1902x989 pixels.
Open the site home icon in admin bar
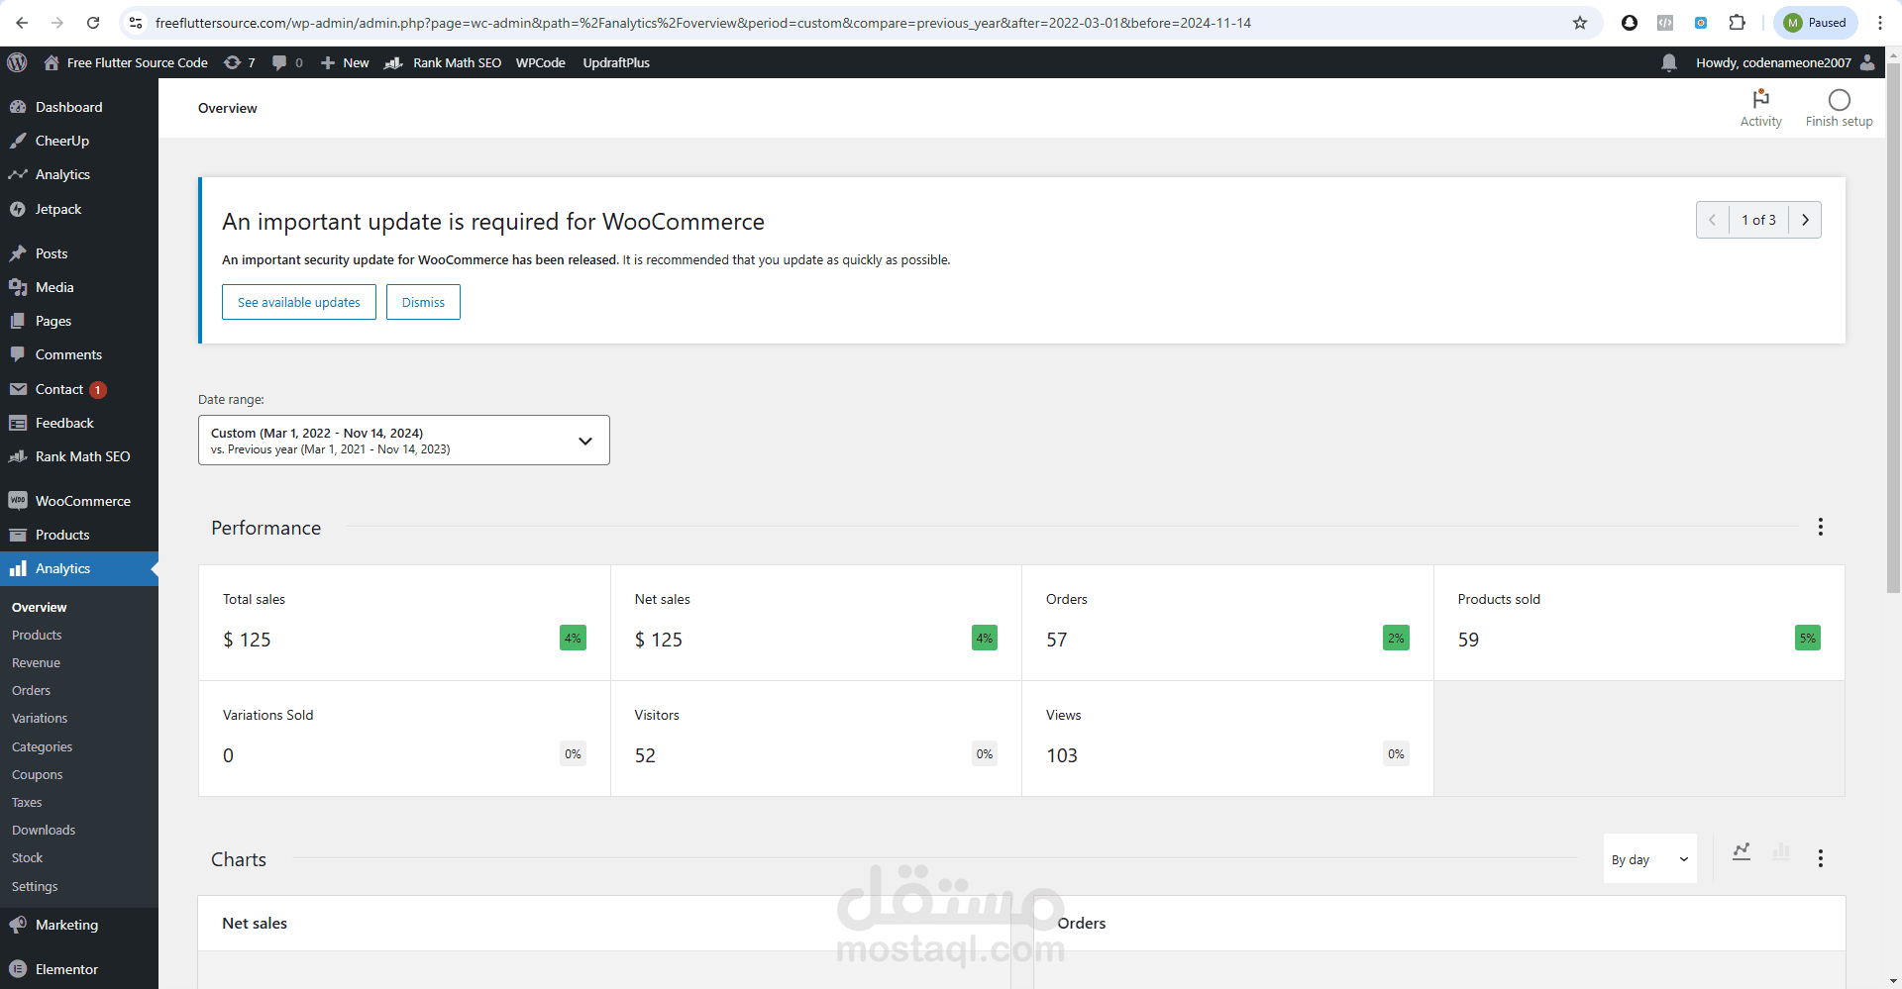pyautogui.click(x=52, y=62)
